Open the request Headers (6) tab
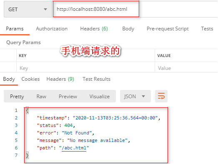Image resolution: width=218 pixels, height=164 pixels. tap(94, 29)
